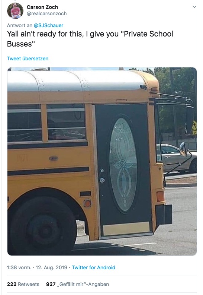Open the school bus photo attachment
The image size is (203, 295).
coord(102,161)
